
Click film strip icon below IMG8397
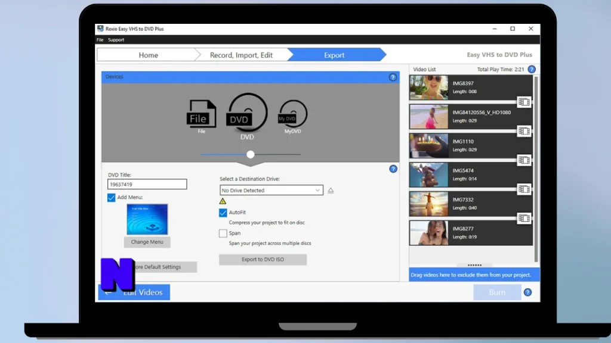524,102
